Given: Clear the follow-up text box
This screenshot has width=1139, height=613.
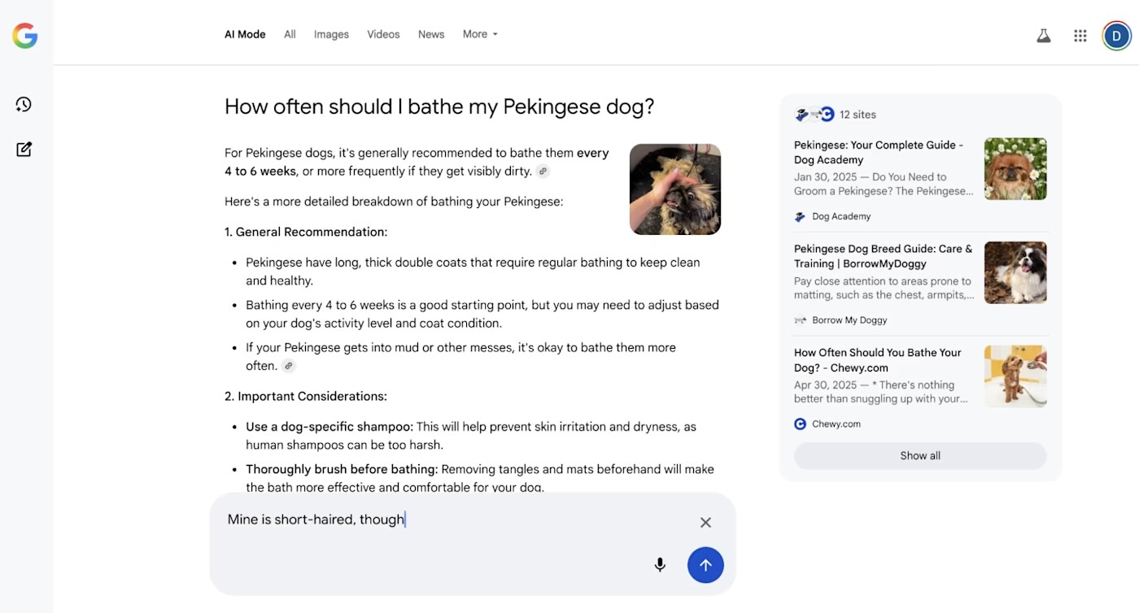Looking at the screenshot, I should tap(705, 522).
